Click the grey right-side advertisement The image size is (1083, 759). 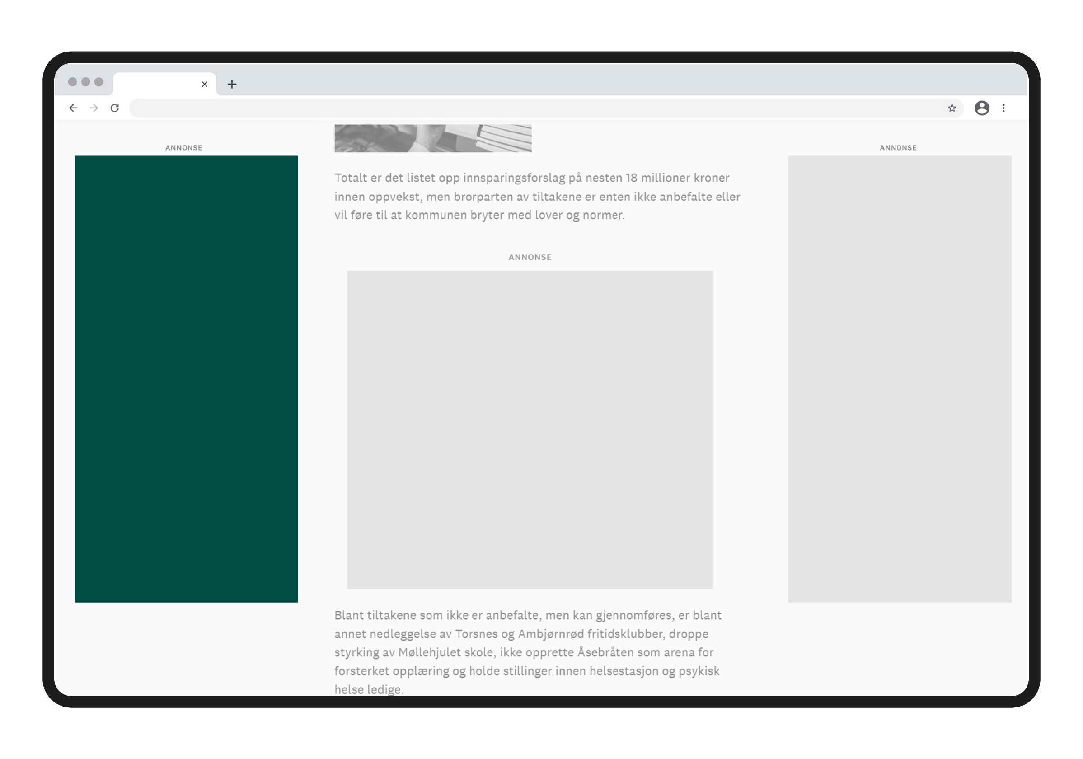pos(900,378)
